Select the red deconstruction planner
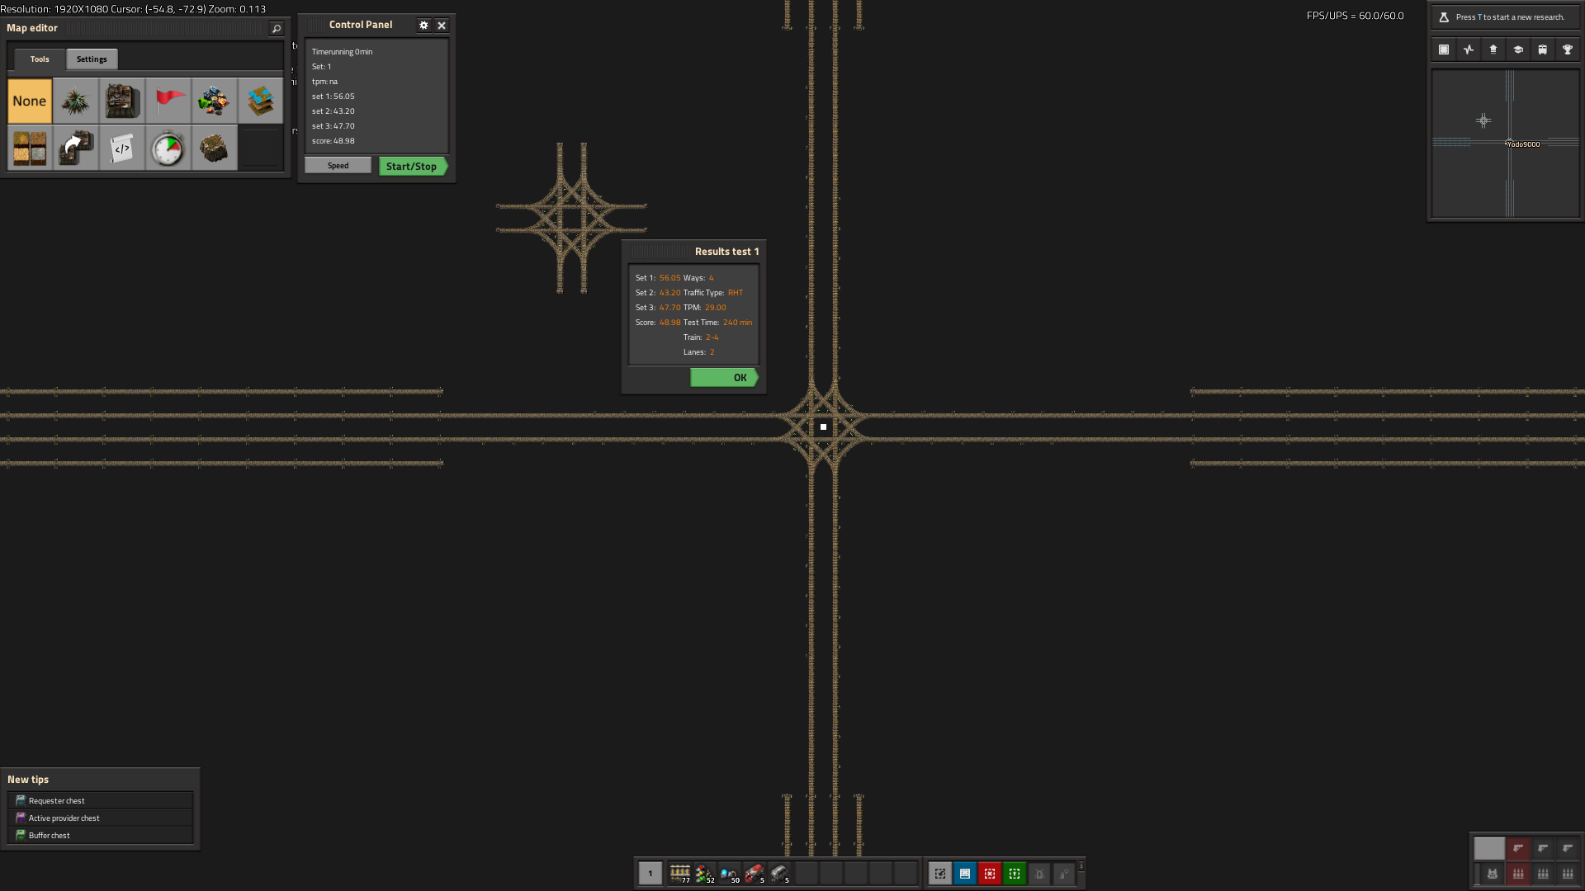 (x=990, y=874)
